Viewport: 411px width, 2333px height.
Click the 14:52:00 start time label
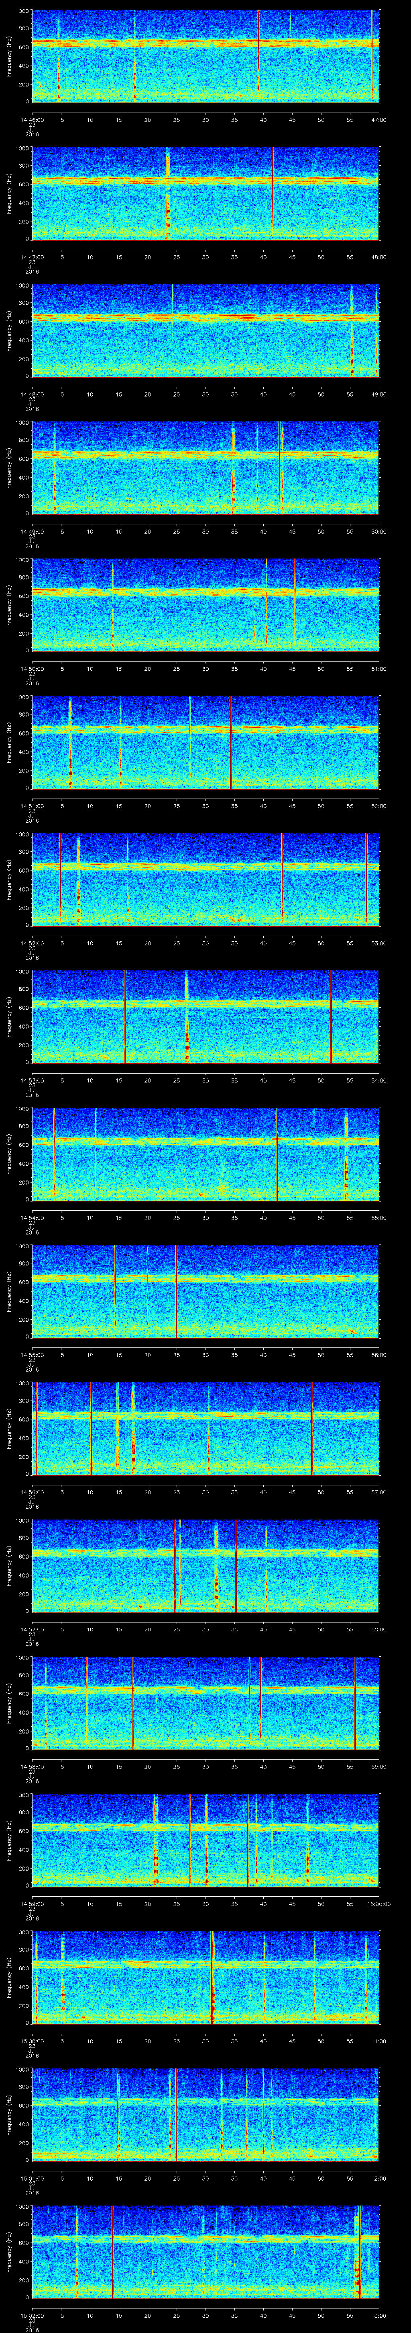[33, 943]
